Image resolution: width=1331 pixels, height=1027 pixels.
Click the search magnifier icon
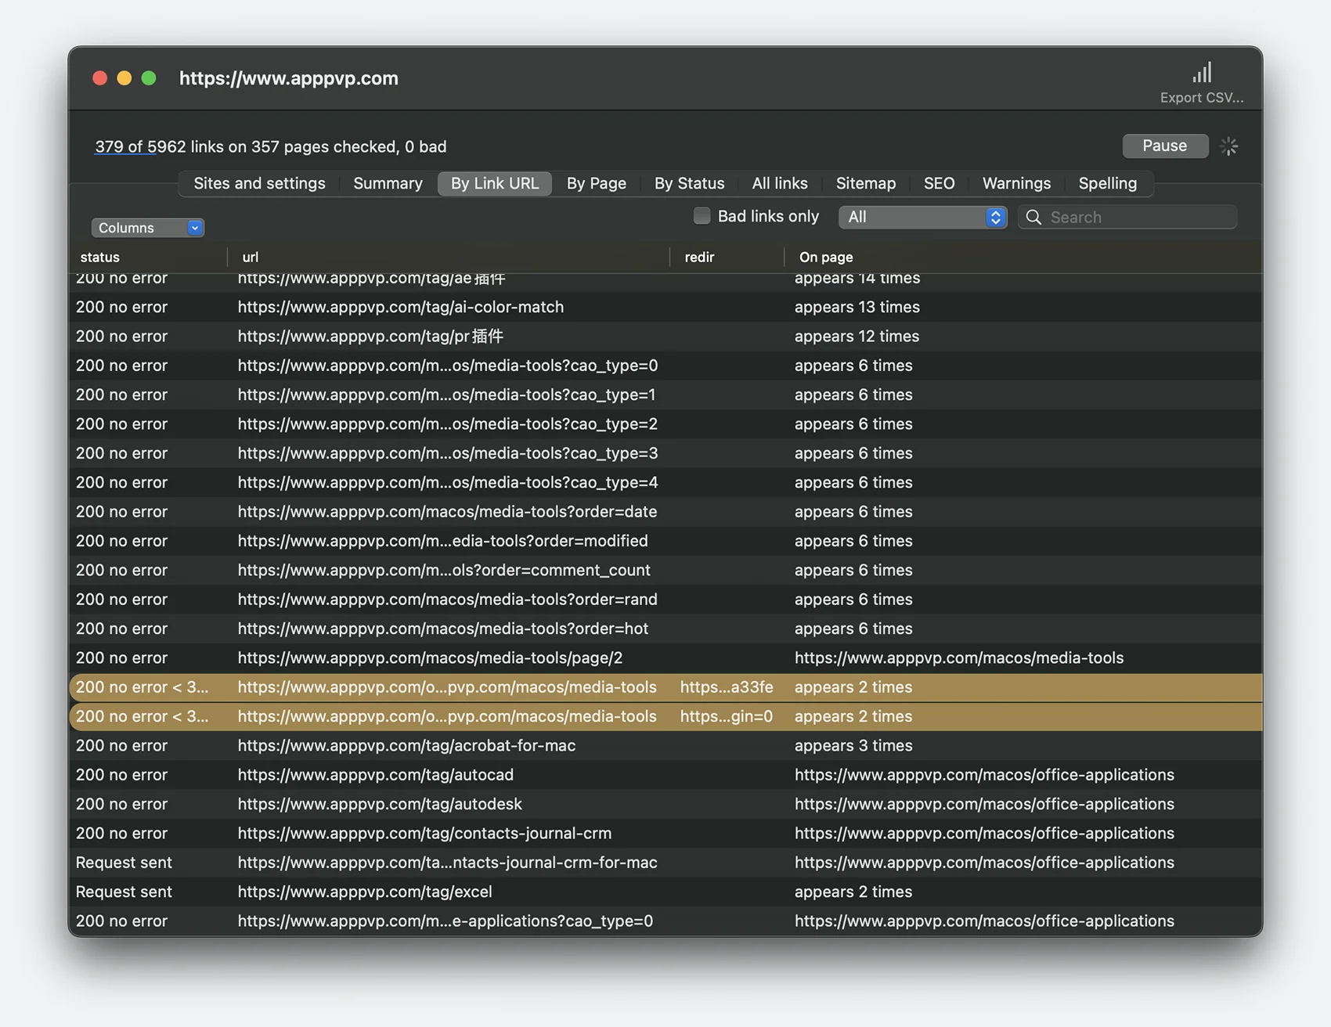[1033, 218]
